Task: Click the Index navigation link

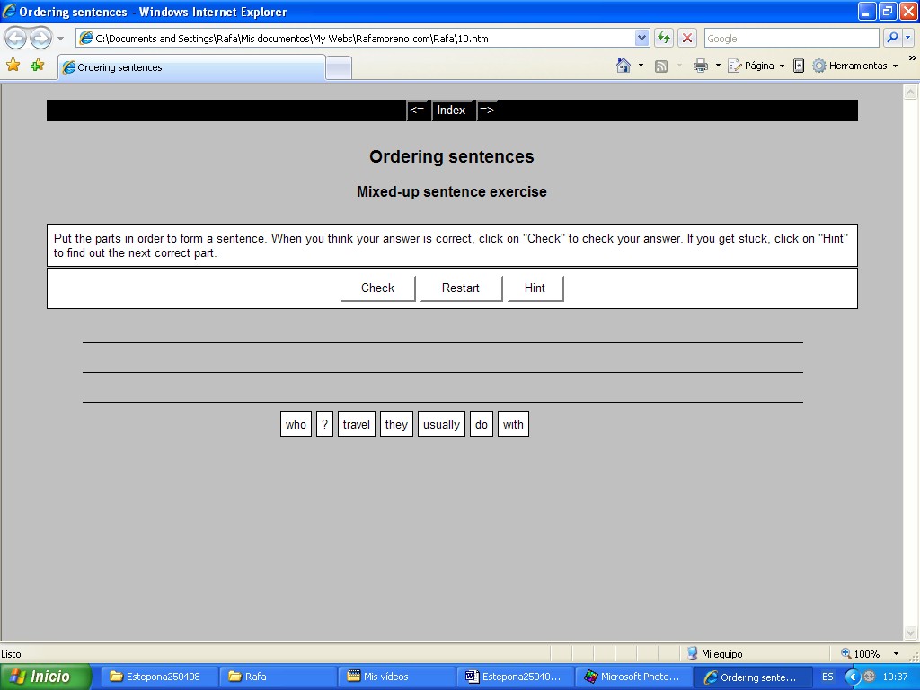Action: [451, 110]
